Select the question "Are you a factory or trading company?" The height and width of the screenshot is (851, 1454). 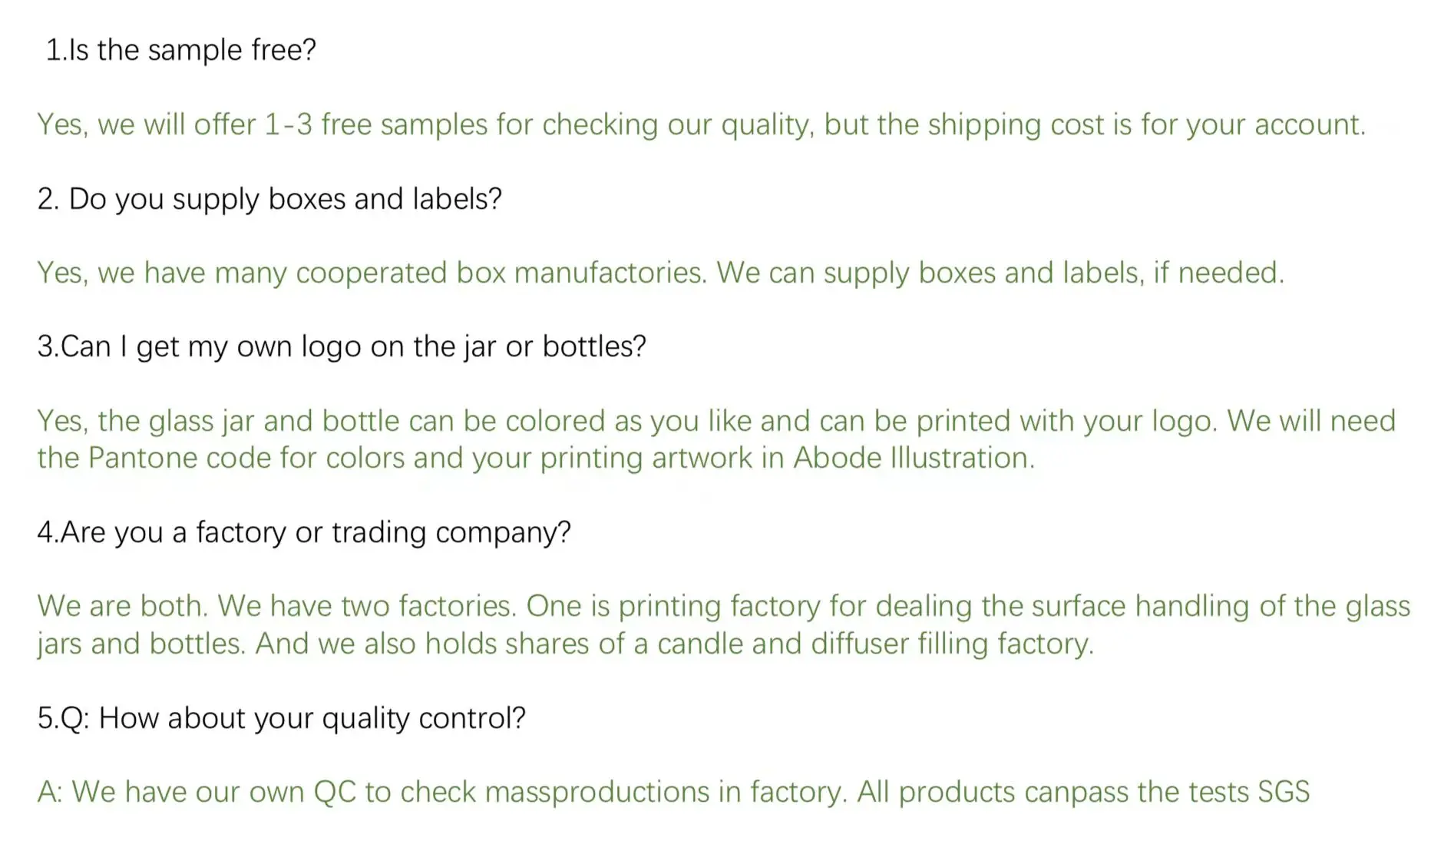[x=304, y=532]
